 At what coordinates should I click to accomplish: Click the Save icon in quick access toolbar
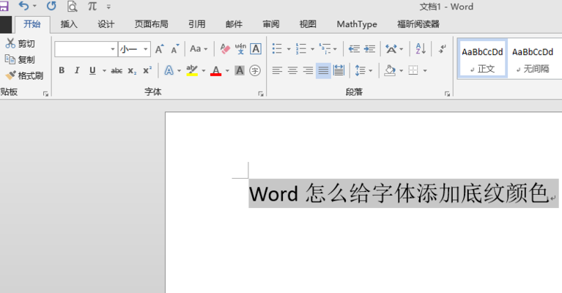click(x=4, y=6)
